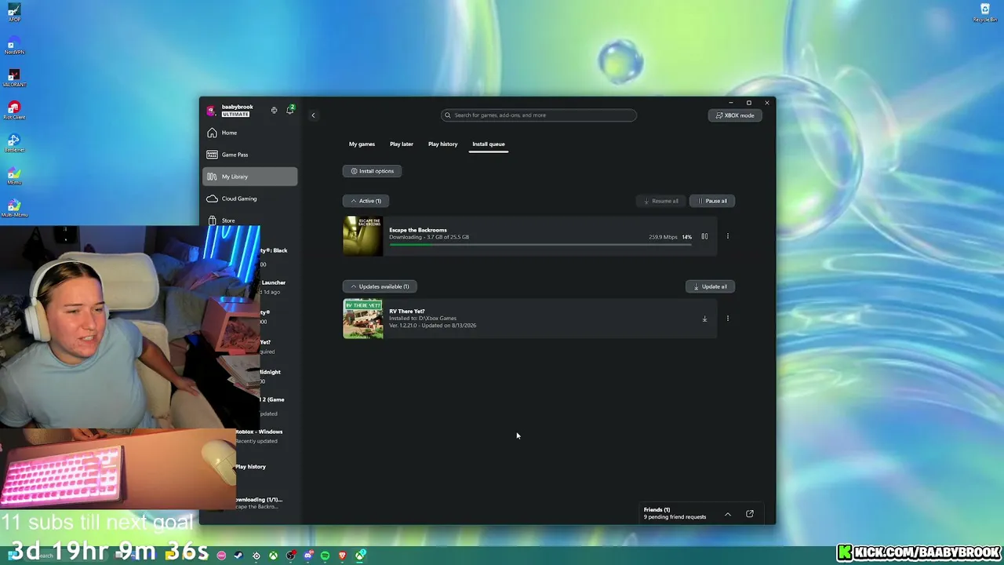Open Home in the sidebar
This screenshot has height=565, width=1004.
tap(250, 133)
